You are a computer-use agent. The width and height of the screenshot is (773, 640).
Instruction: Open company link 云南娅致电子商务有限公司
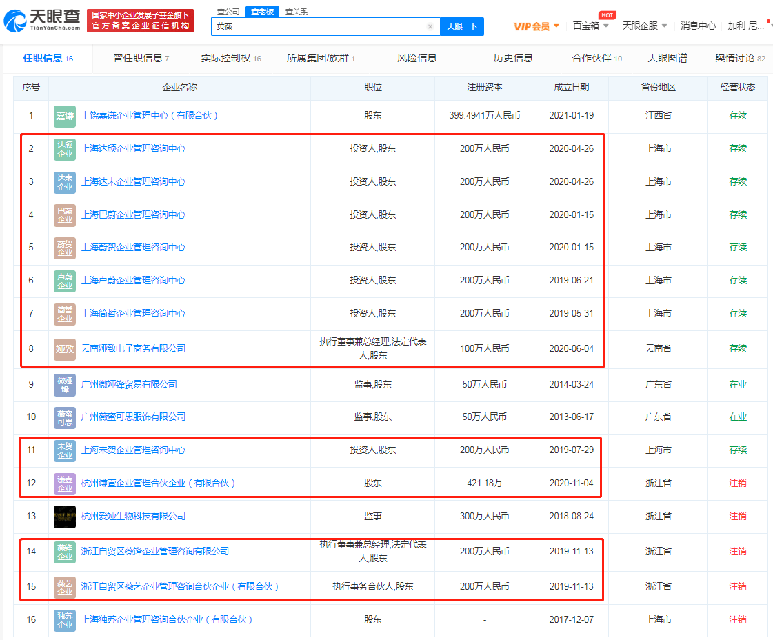[133, 348]
